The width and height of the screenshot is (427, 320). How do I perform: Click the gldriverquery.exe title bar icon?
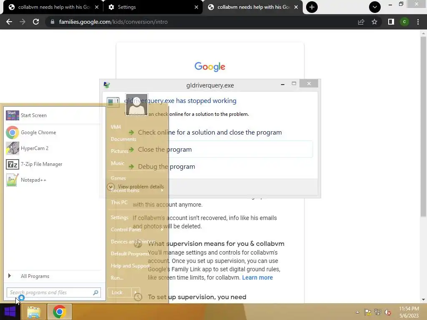pyautogui.click(x=107, y=85)
